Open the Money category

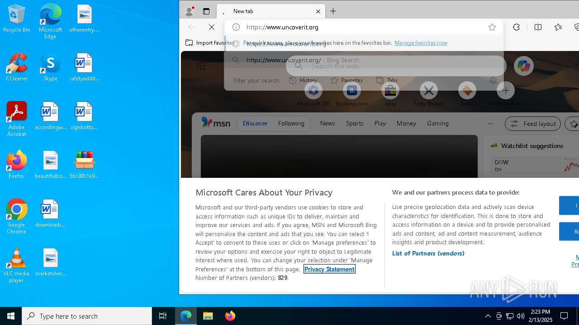coord(406,123)
